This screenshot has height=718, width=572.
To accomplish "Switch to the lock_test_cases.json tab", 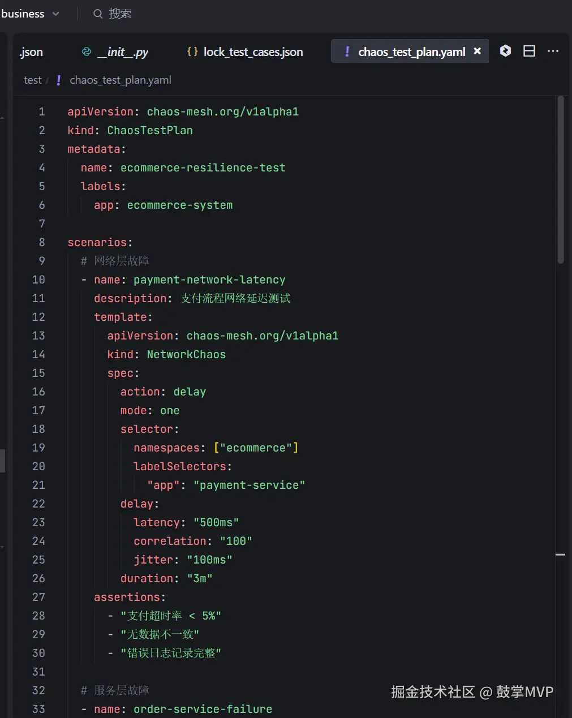I will (252, 52).
